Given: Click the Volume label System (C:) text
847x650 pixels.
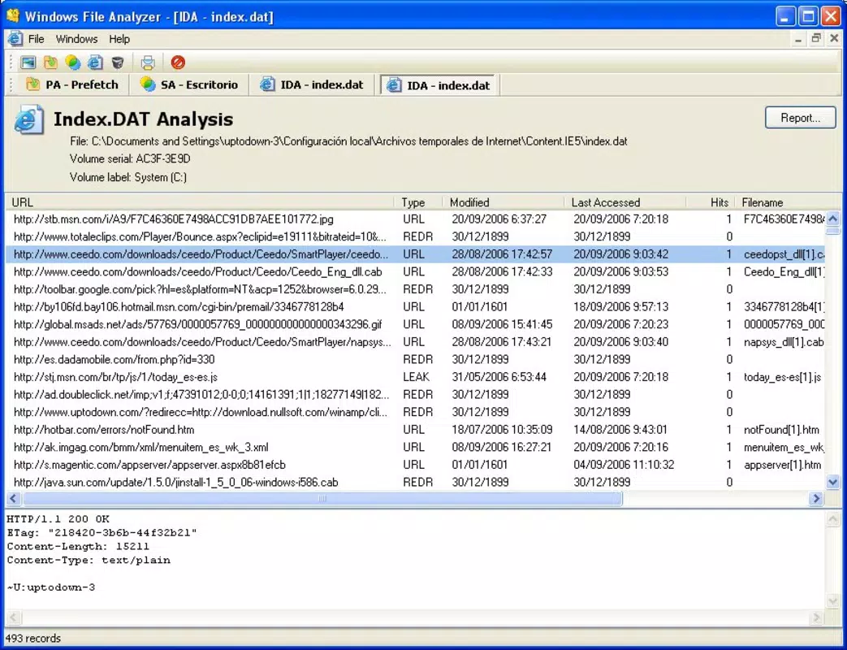Looking at the screenshot, I should point(128,177).
